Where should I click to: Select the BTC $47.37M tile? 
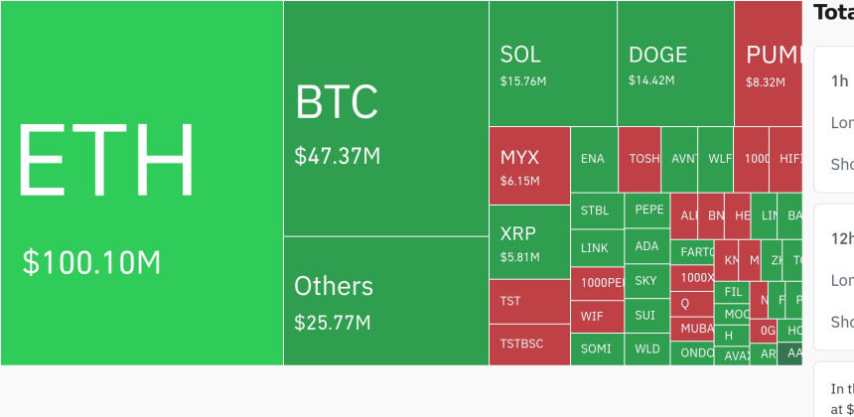click(385, 119)
